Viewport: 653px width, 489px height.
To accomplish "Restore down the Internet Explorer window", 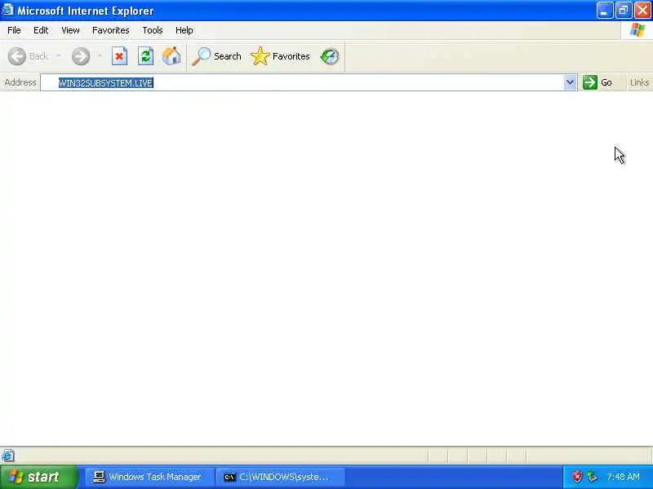I will point(624,11).
